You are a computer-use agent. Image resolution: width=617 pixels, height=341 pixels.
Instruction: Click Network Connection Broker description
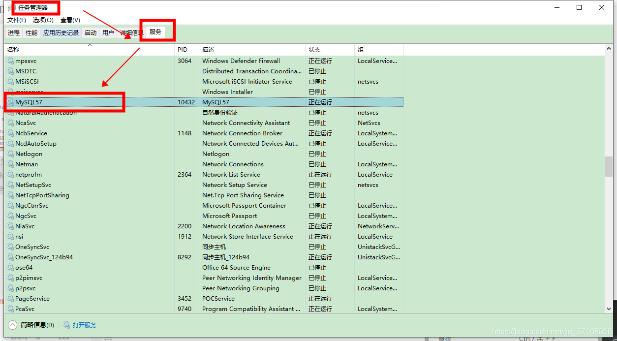243,133
